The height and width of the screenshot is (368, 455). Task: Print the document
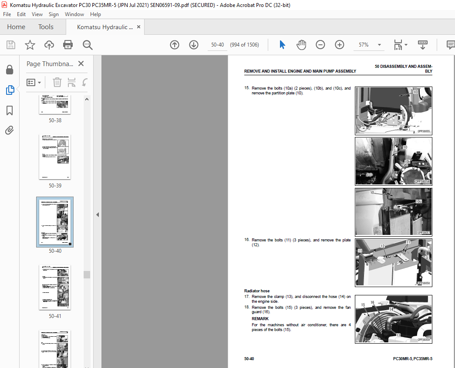(x=68, y=45)
